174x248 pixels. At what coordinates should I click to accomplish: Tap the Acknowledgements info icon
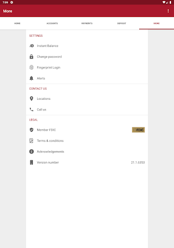tap(31, 152)
